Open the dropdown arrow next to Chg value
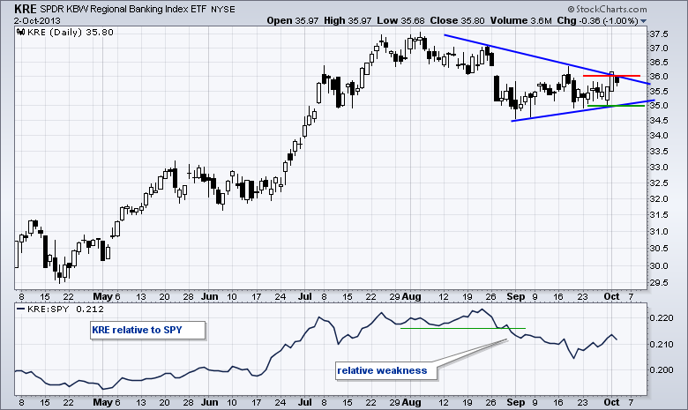This screenshot has width=688, height=410. (643, 21)
